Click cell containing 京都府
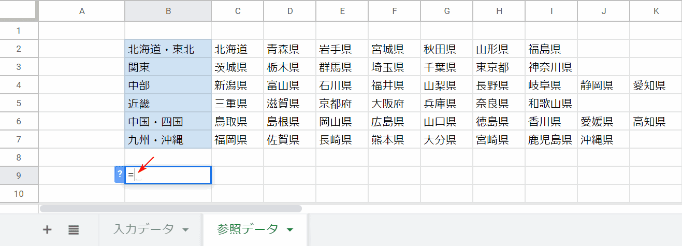This screenshot has height=246, width=682. pos(342,104)
